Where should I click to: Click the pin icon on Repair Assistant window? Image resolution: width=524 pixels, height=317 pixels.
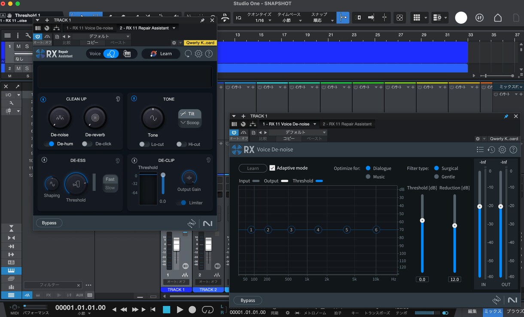point(202,20)
